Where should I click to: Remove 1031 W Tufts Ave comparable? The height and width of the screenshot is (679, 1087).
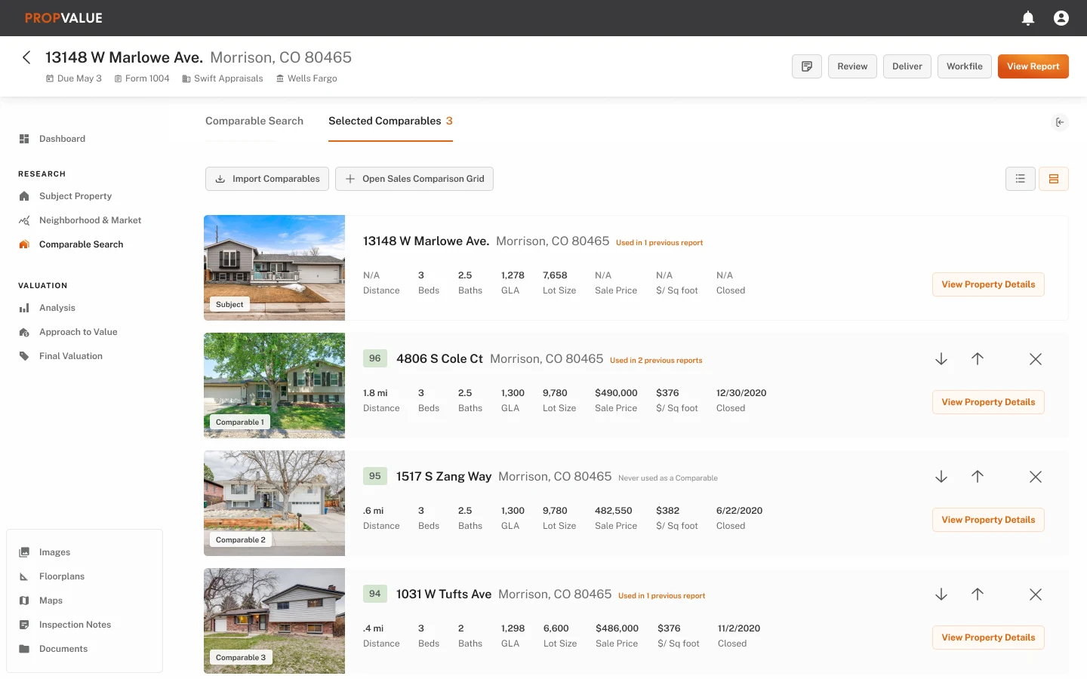tap(1036, 595)
